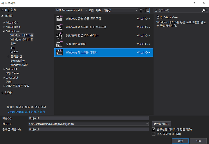This screenshot has width=209, height=144.
Task: Click the search box 검색(Ctrl+E)
Action: [x=178, y=10]
